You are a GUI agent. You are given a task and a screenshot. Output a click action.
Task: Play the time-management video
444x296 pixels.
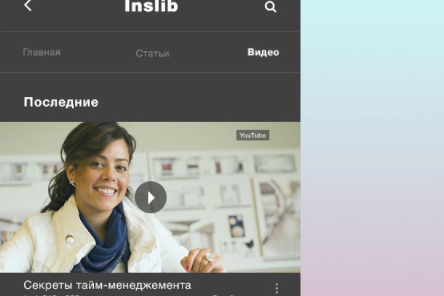[150, 197]
